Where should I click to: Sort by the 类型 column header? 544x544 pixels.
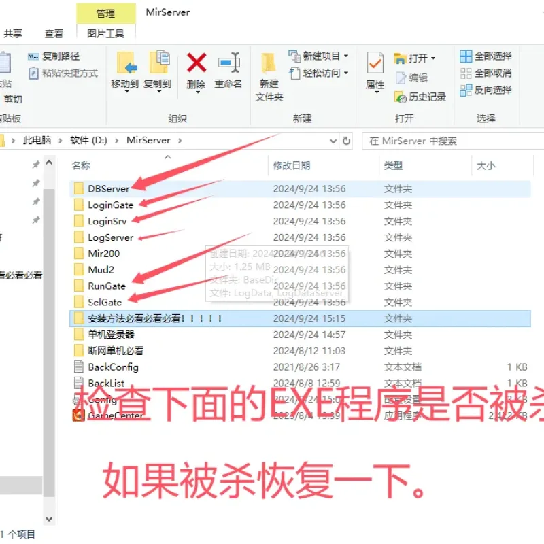point(394,165)
